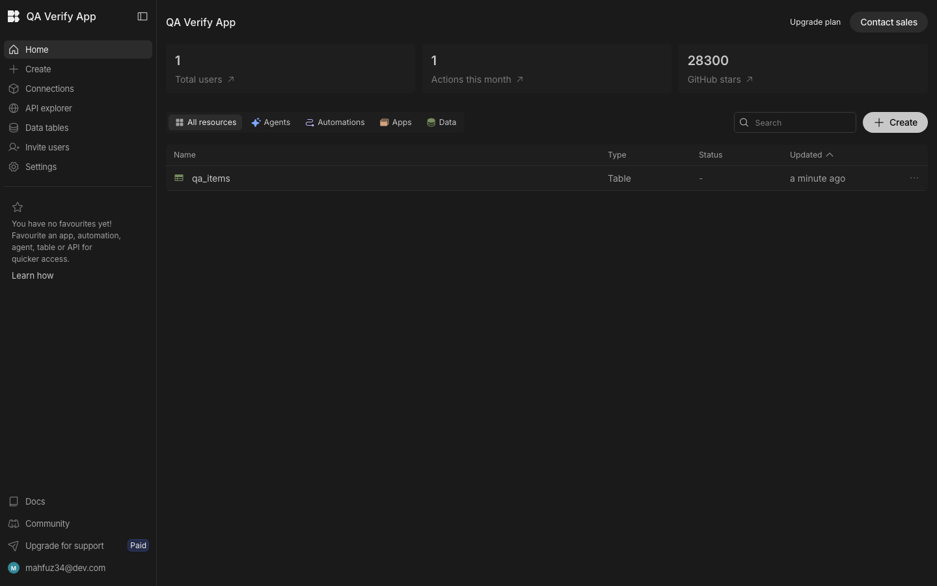Switch to the Data tab
937x586 pixels.
(x=442, y=122)
